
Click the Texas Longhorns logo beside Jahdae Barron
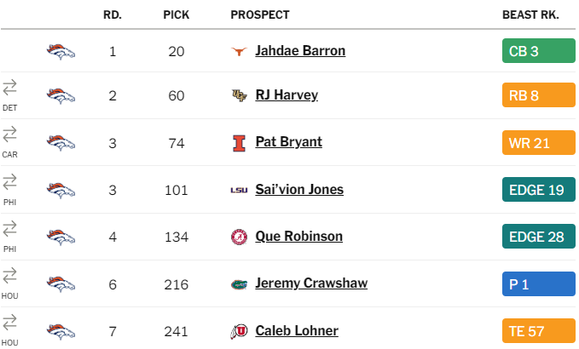click(239, 51)
